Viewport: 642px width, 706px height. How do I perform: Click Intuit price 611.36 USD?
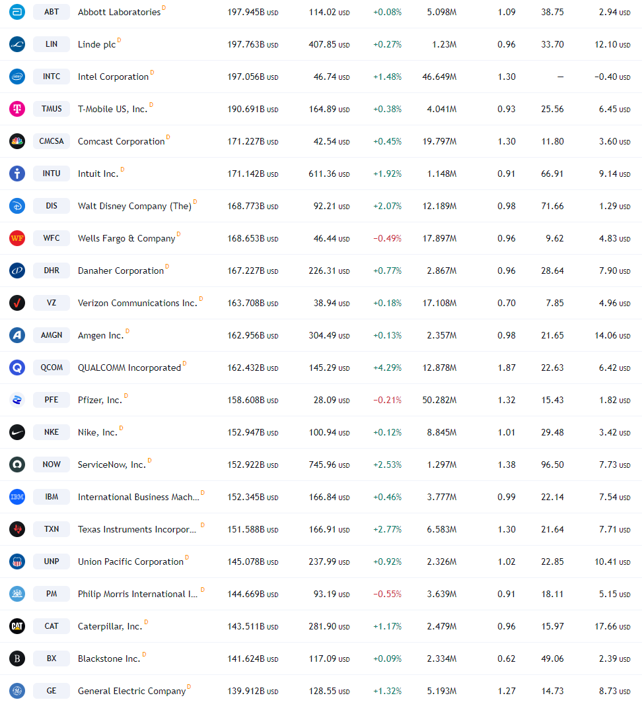329,174
